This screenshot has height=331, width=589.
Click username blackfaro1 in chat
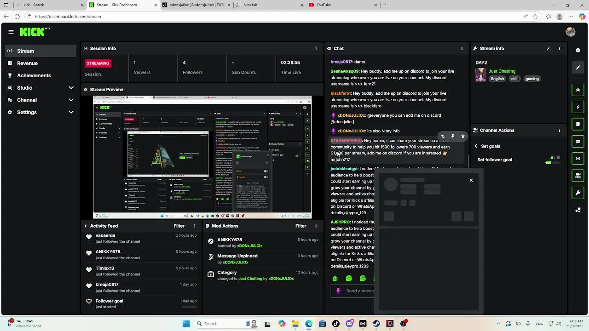[341, 93]
